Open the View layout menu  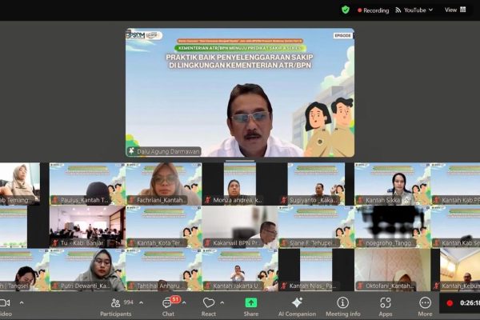point(455,10)
